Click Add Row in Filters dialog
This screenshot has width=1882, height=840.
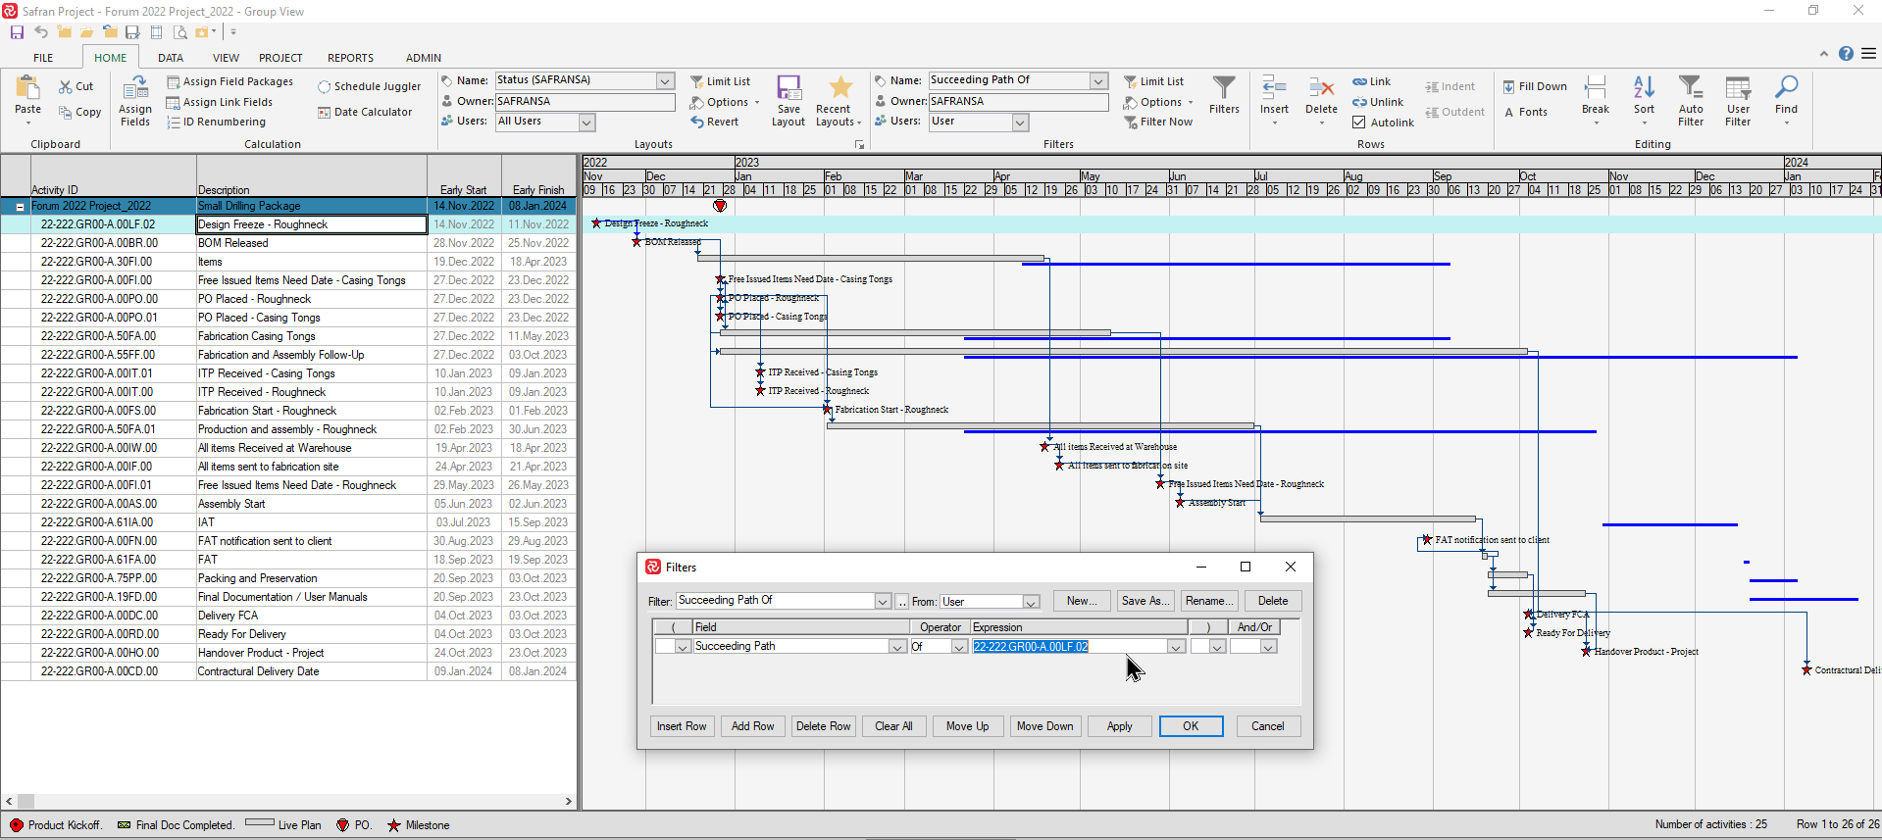click(752, 726)
